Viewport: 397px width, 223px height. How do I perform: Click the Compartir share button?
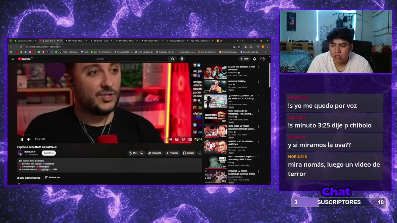point(155,153)
